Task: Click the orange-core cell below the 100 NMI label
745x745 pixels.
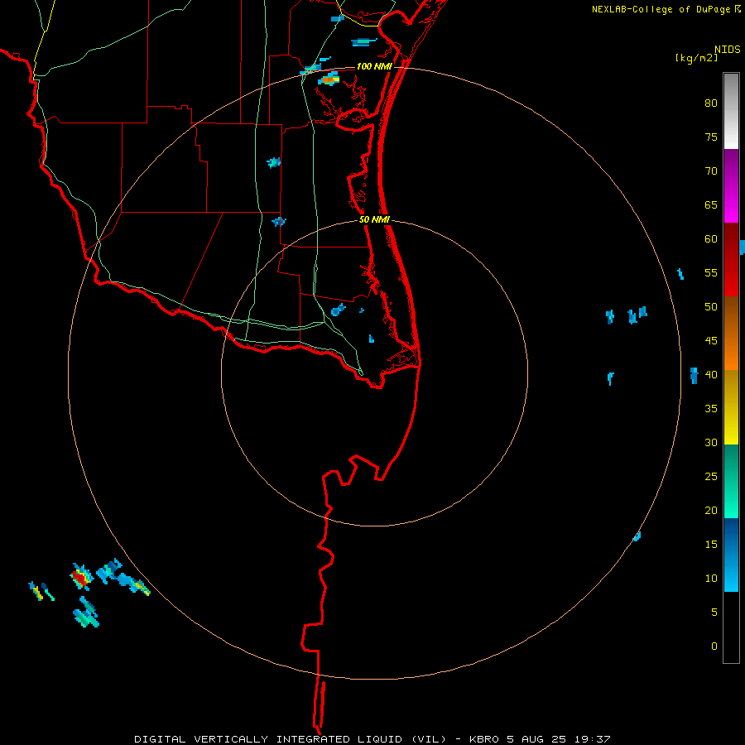Action: (329, 79)
